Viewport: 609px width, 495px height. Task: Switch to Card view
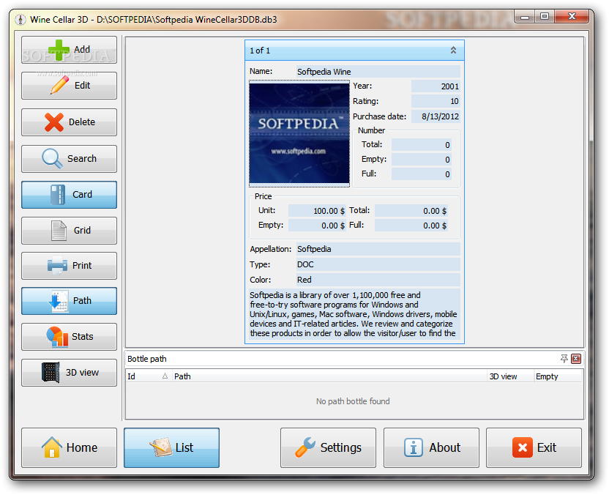[x=69, y=195]
